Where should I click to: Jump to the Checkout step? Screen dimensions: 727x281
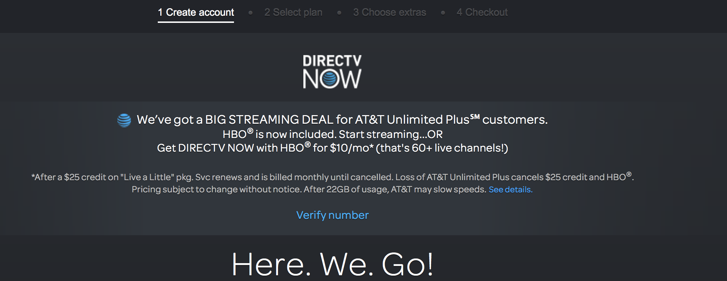tap(482, 13)
